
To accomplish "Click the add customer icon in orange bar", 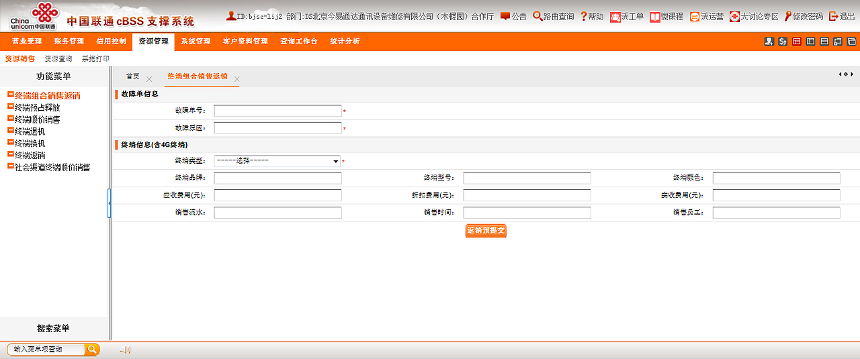I will click(769, 42).
